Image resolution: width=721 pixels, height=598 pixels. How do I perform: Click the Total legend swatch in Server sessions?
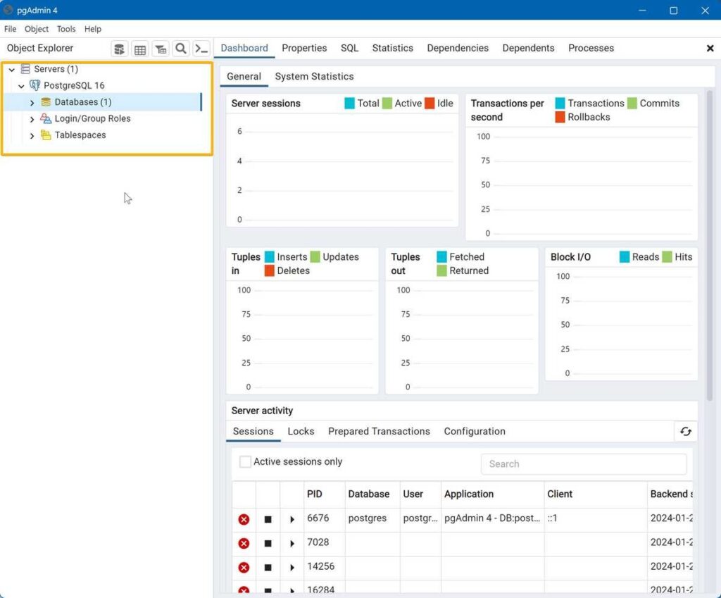[349, 104]
